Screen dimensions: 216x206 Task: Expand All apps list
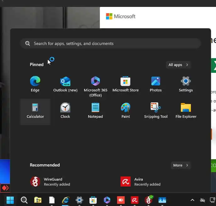178,65
